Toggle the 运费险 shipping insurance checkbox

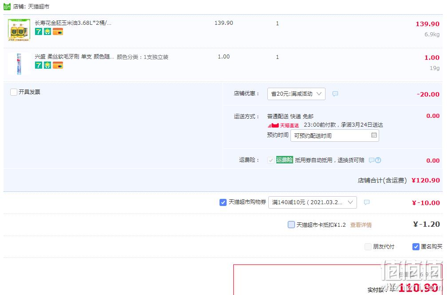click(x=271, y=160)
